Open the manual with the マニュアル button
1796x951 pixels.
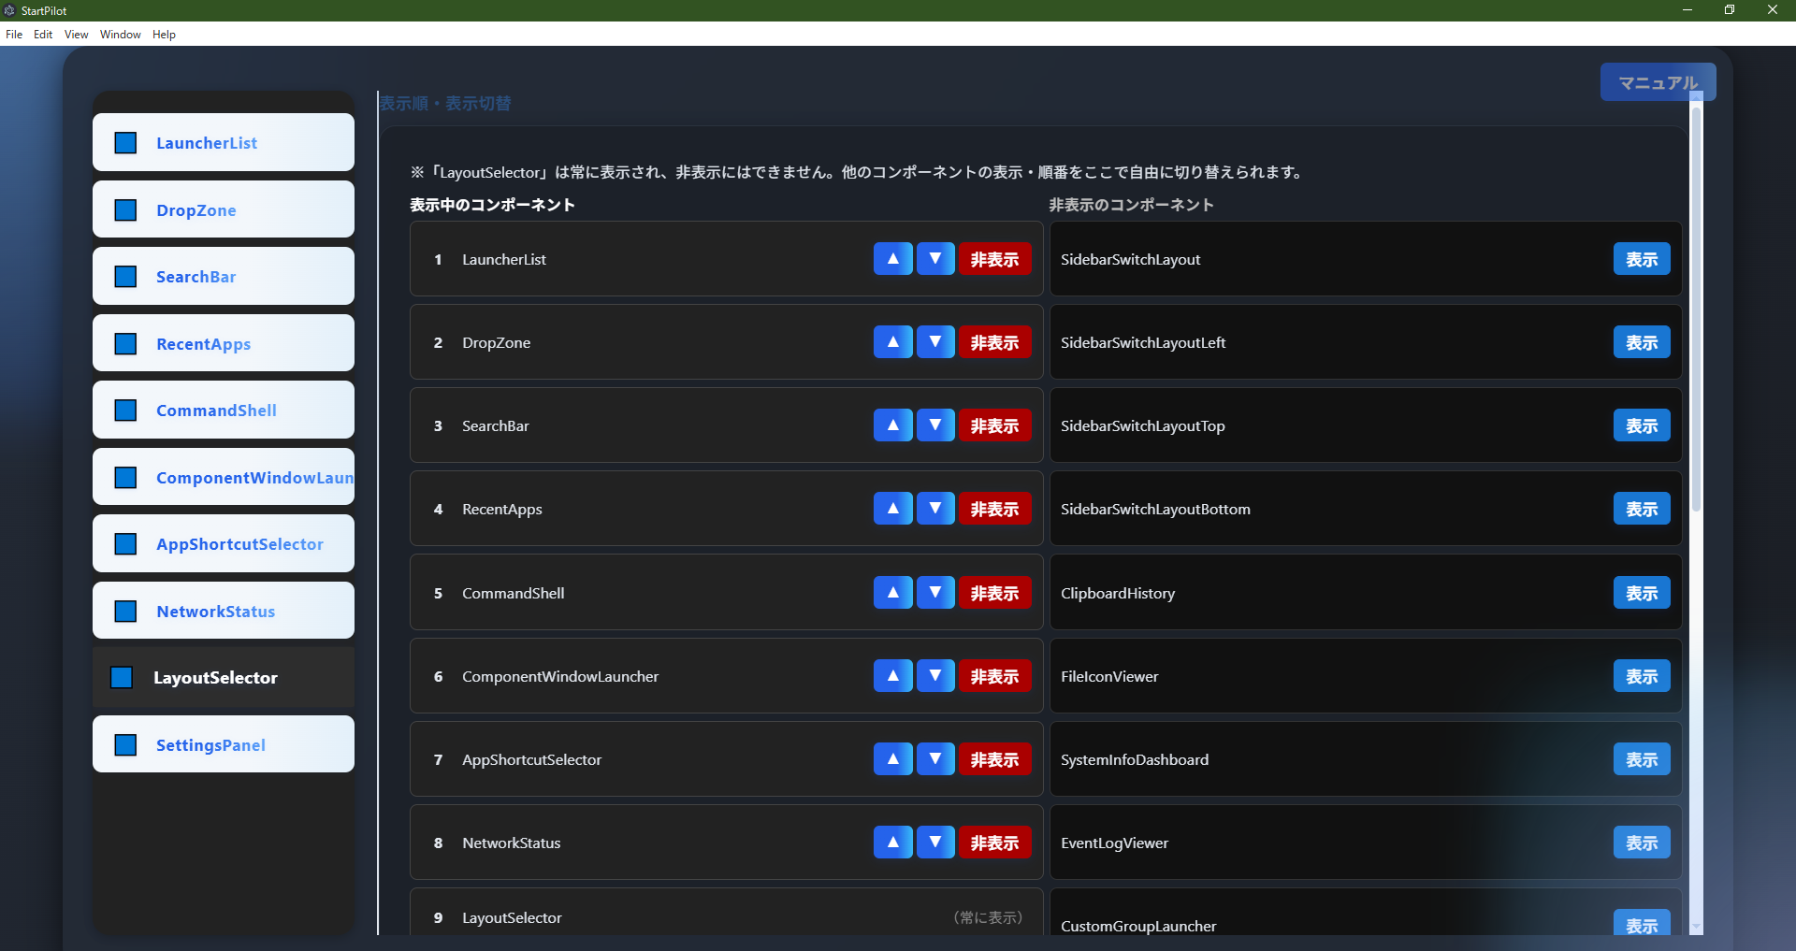(1658, 82)
